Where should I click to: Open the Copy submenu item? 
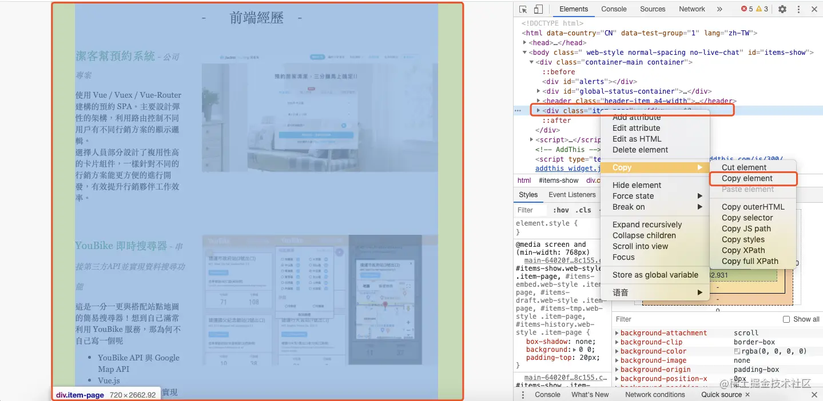[x=655, y=167]
